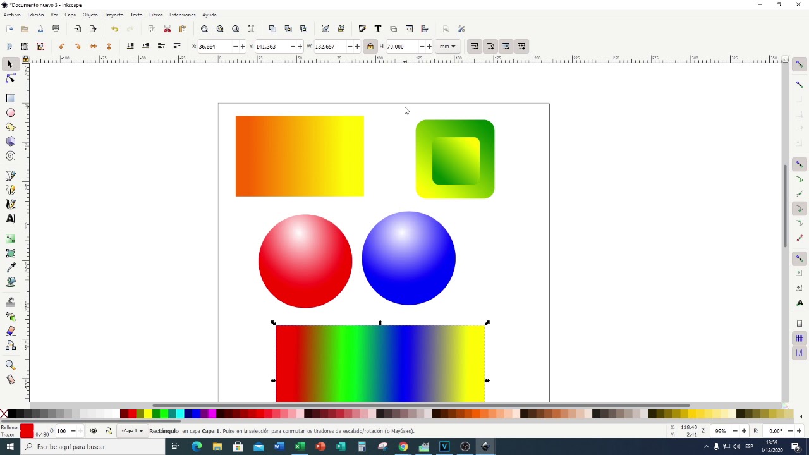
Task: Click the opacity O value field
Action: (x=62, y=431)
